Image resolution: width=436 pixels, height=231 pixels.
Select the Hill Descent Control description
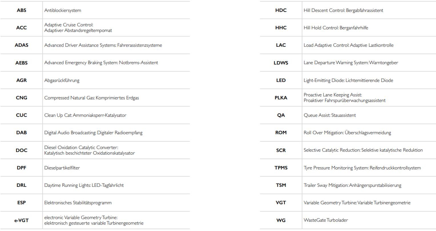click(343, 10)
